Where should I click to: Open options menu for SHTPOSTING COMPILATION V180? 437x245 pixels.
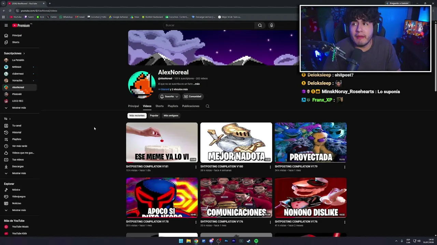pyautogui.click(x=270, y=167)
